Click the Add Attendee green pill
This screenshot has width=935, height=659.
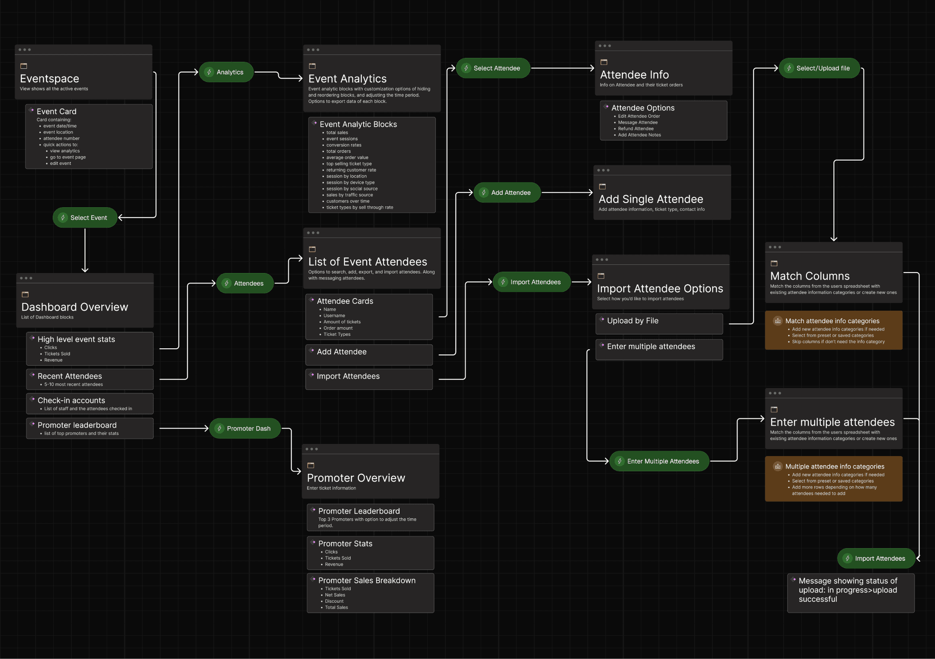pos(506,192)
